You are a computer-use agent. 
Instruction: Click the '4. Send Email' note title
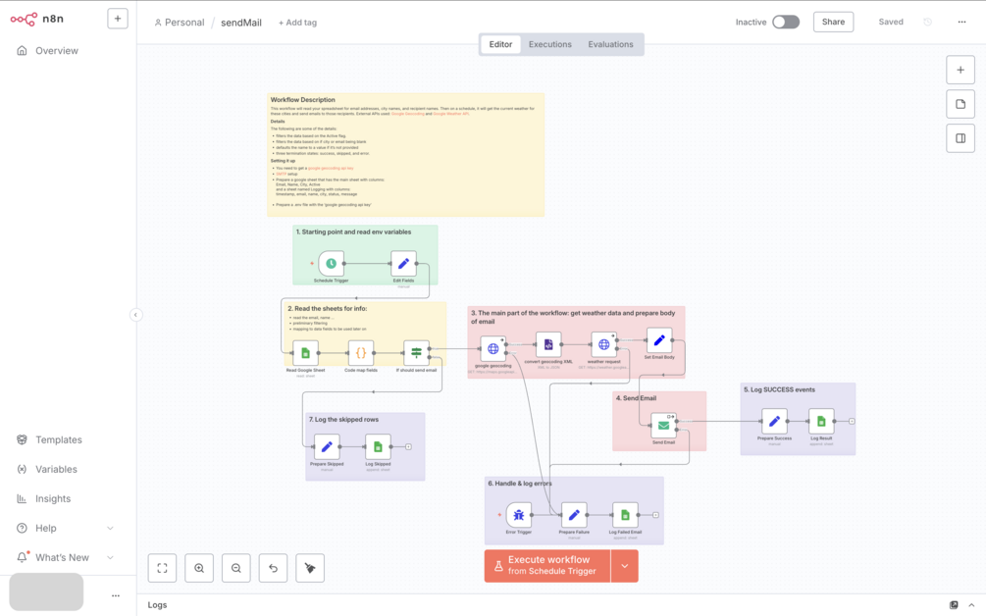coord(636,398)
